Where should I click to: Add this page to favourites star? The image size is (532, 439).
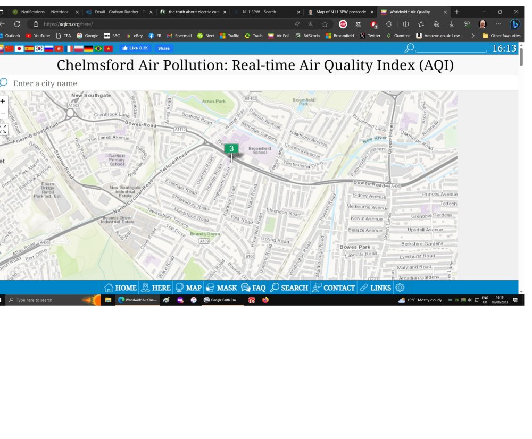coord(325,24)
